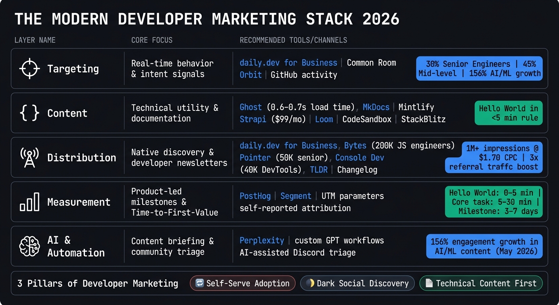Screen dimensions: 559x305
Task: Click the Modern Developer Marketing Stack 2026 title
Action: (207, 19)
